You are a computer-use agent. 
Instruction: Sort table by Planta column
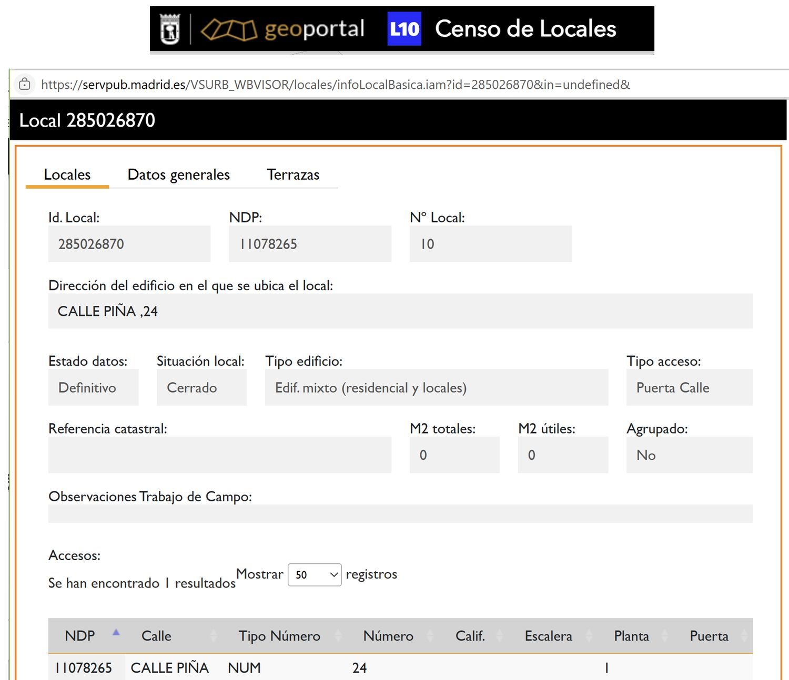pyautogui.click(x=636, y=636)
